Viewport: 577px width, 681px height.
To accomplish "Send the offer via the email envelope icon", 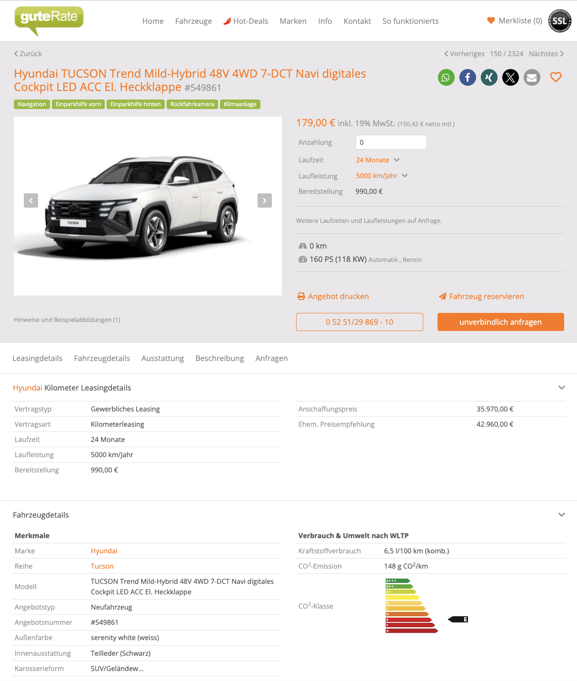I will point(532,78).
